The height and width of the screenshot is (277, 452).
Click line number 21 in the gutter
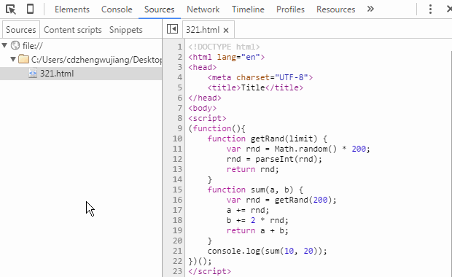tap(177, 251)
